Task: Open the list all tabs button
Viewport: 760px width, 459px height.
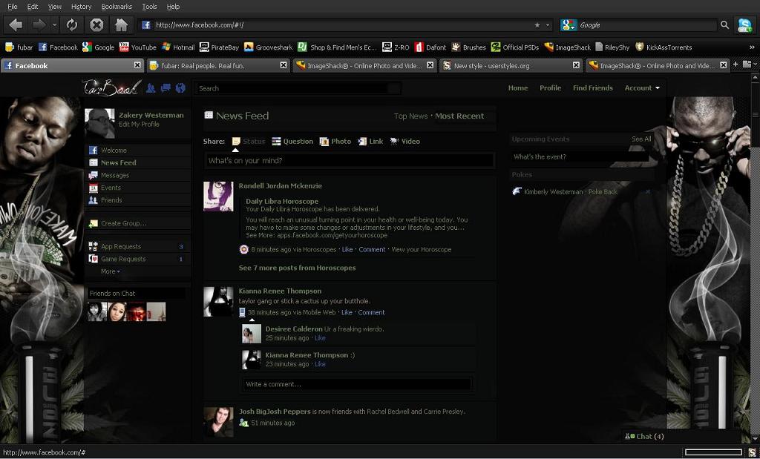Action: [x=747, y=65]
